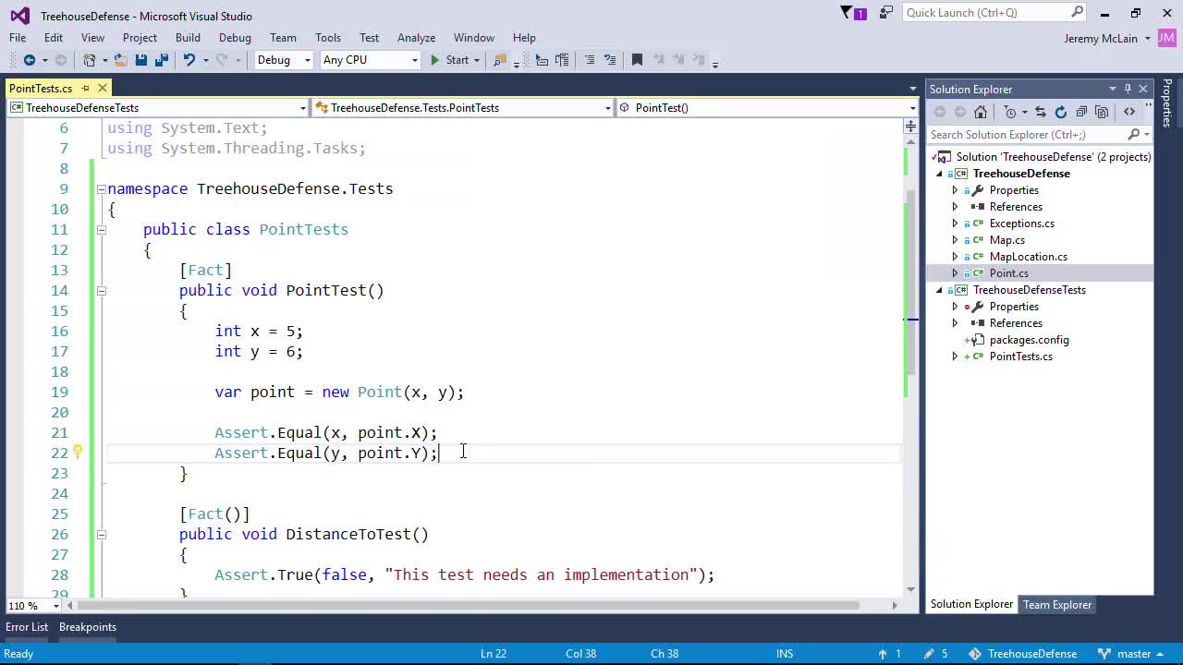This screenshot has width=1183, height=665.
Task: Click the Save icon on the toolbar
Action: click(140, 59)
